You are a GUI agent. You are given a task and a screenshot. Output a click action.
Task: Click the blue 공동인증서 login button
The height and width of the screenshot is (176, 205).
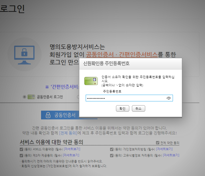tap(60, 115)
